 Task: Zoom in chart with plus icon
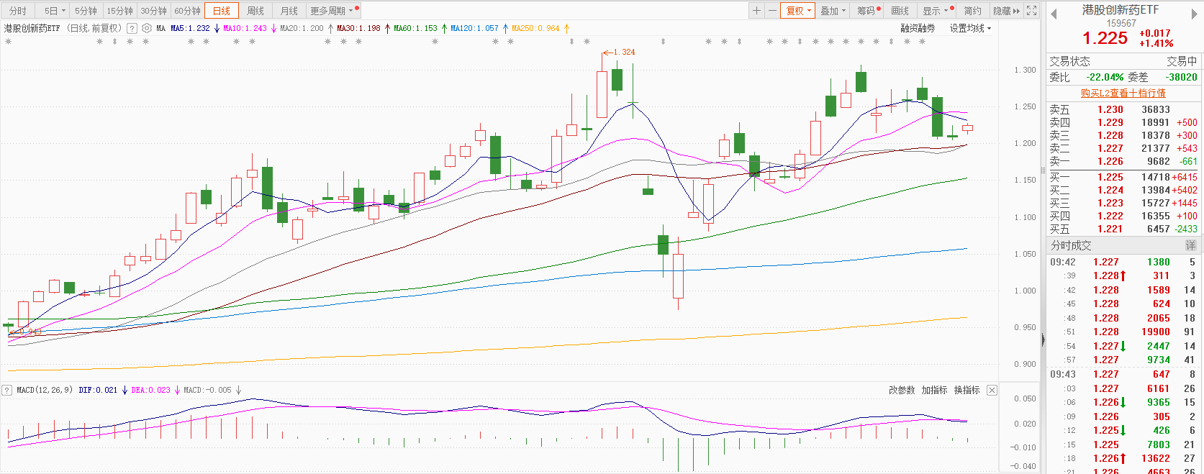coord(756,11)
